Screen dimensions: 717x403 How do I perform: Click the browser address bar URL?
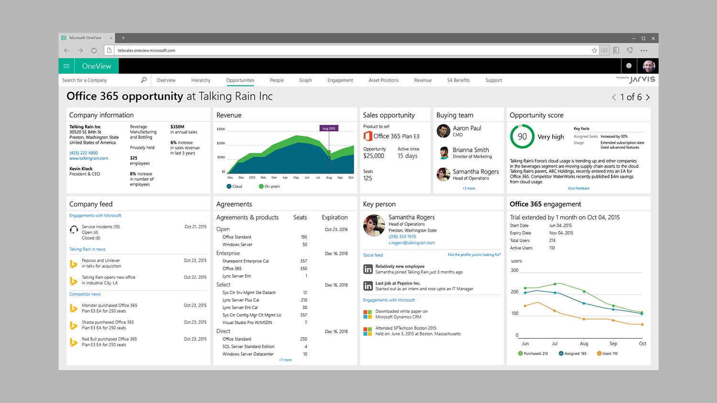click(x=147, y=50)
